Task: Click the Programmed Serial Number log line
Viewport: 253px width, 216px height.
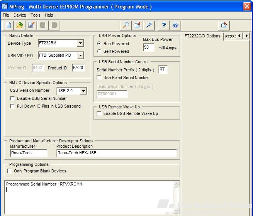Action: pos(44,184)
